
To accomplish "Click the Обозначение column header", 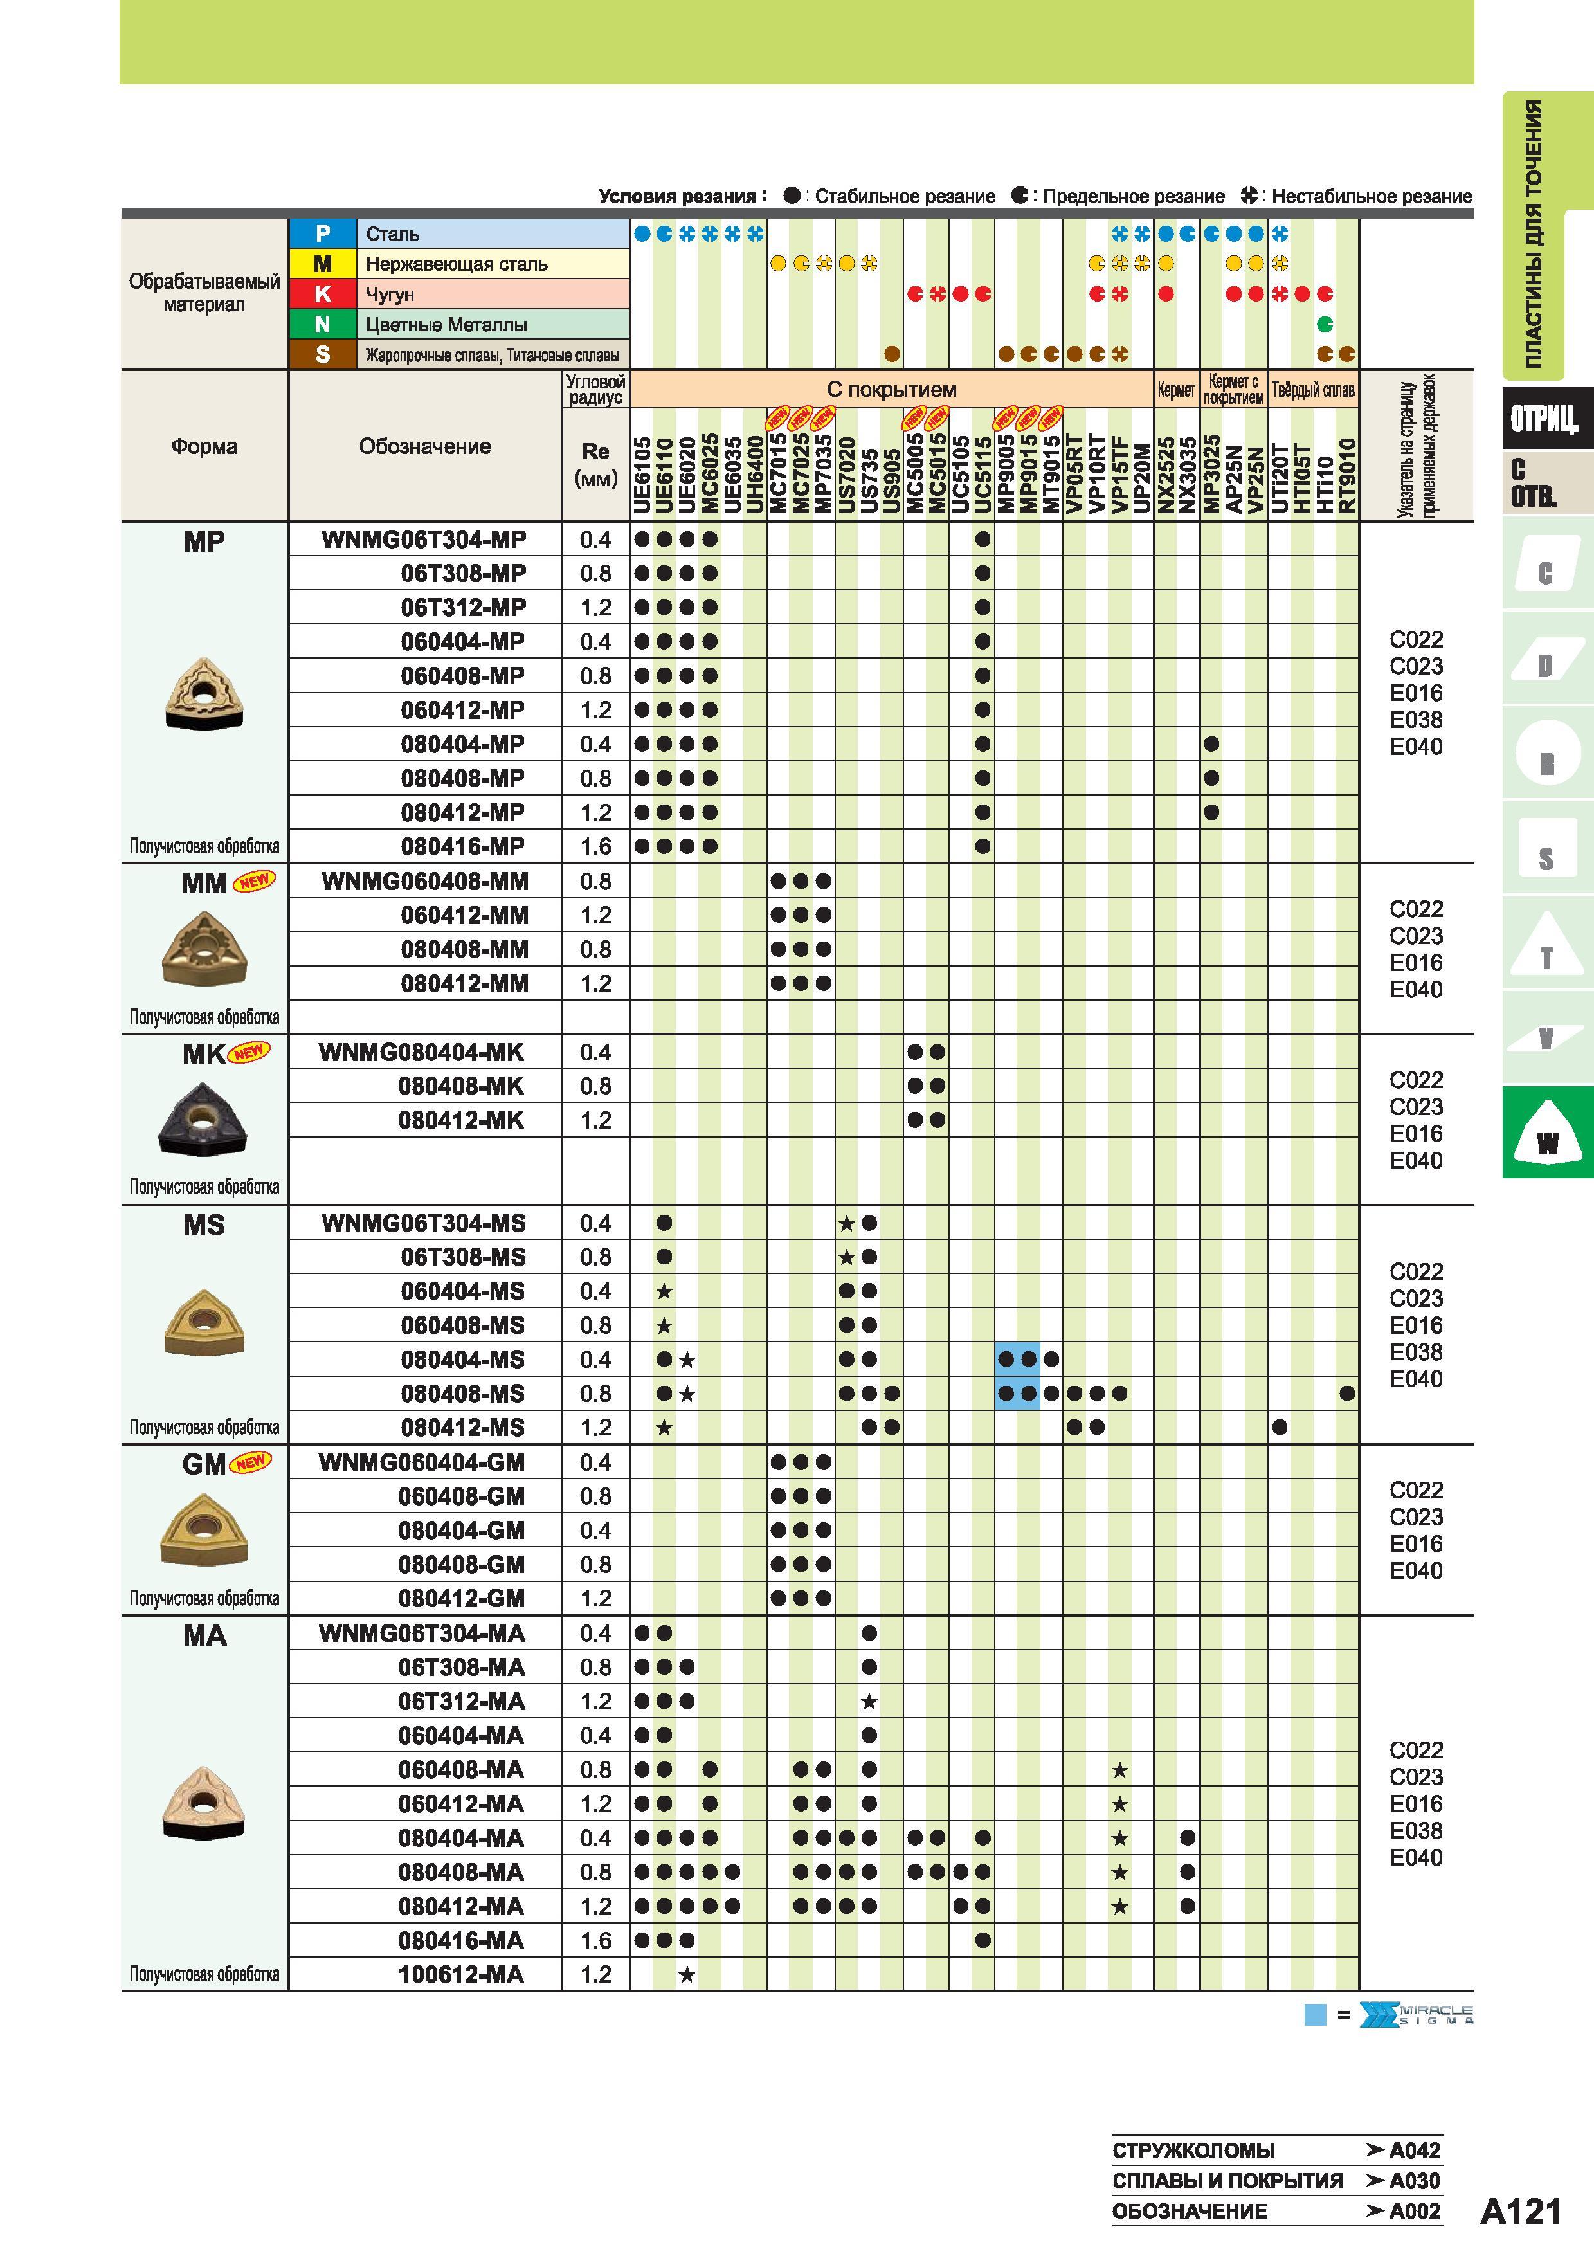I will click(x=424, y=446).
